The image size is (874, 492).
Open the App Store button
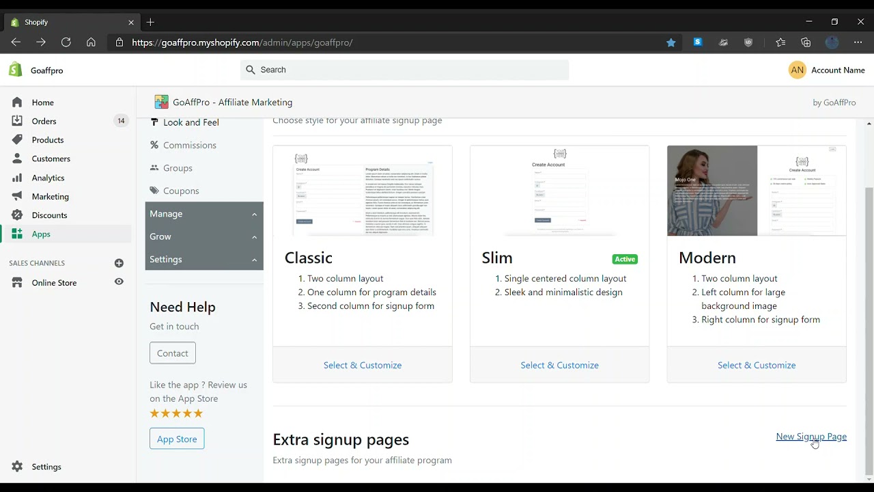click(x=177, y=439)
